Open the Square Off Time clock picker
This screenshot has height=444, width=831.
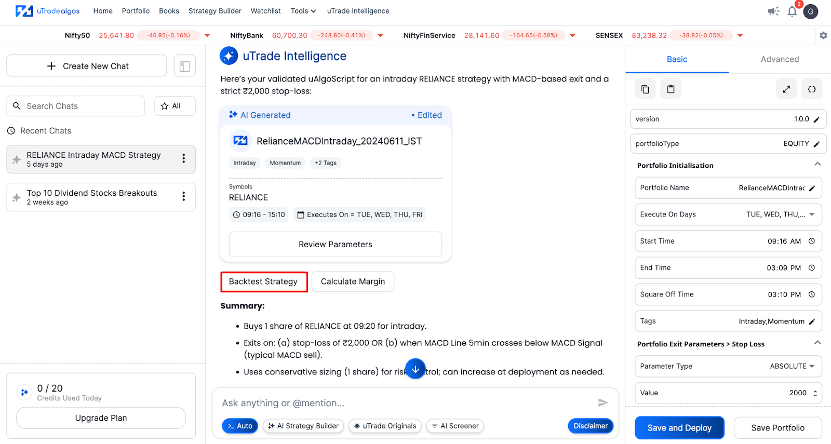812,294
